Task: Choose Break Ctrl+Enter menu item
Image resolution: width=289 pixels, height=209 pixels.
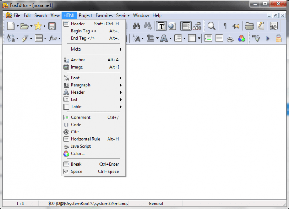Action: click(x=94, y=164)
